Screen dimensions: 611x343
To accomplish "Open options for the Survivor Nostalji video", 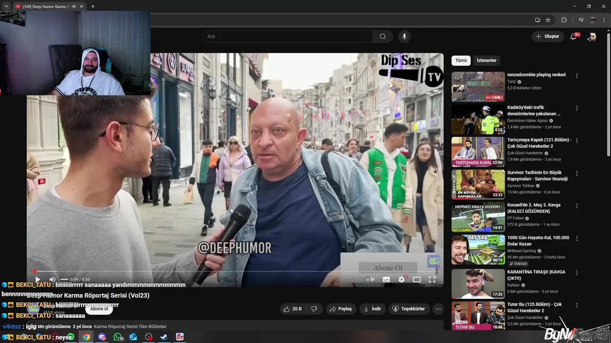I will (577, 173).
